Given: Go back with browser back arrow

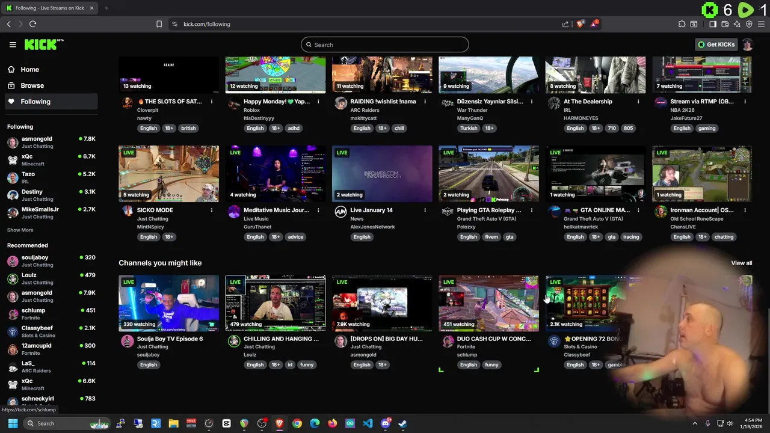Looking at the screenshot, I should pos(9,24).
